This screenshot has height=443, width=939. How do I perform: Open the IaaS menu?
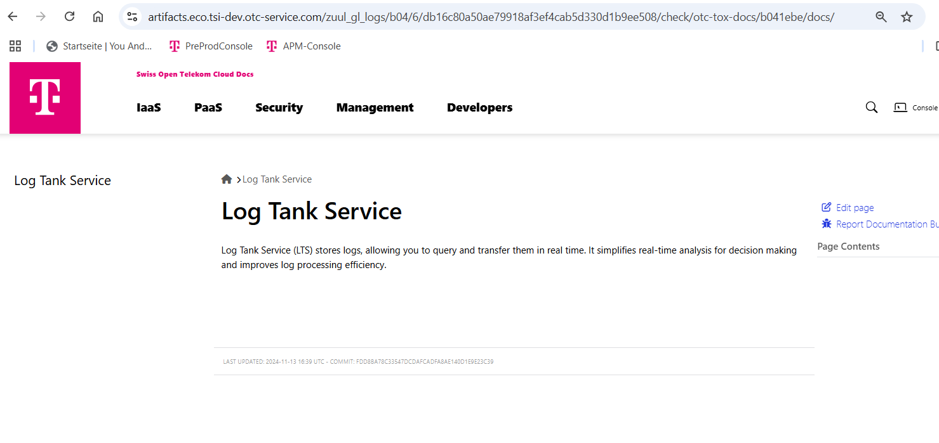[149, 108]
